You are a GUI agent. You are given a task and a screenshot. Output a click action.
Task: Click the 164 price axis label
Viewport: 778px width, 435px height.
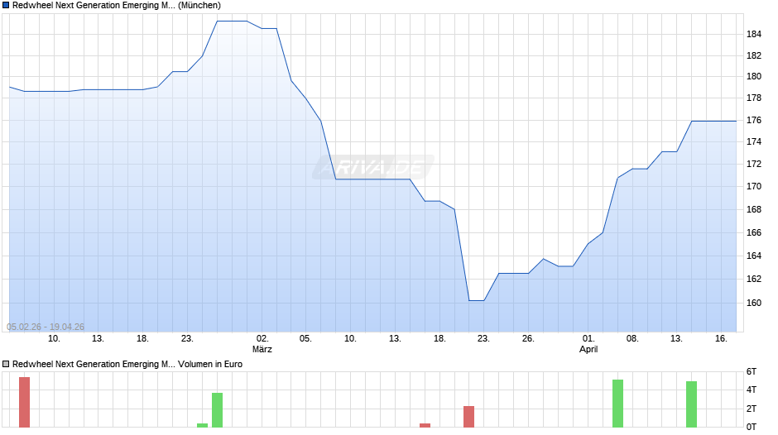click(754, 256)
